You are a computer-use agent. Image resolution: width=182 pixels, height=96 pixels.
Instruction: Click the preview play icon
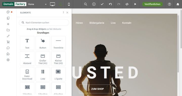(135, 4)
